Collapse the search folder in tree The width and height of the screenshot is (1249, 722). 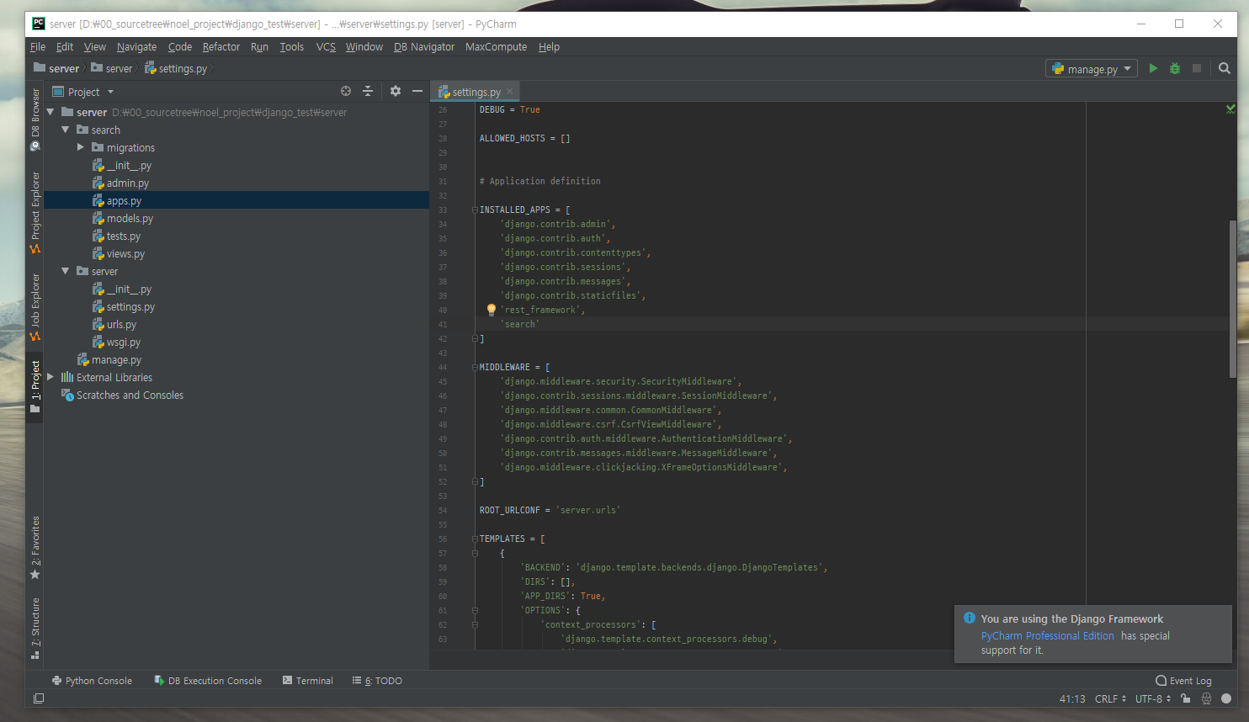pyautogui.click(x=66, y=130)
